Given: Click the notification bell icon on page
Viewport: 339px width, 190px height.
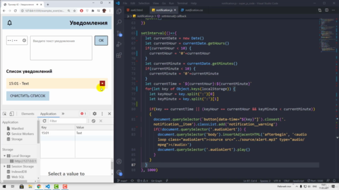Looking at the screenshot, I should point(10,23).
